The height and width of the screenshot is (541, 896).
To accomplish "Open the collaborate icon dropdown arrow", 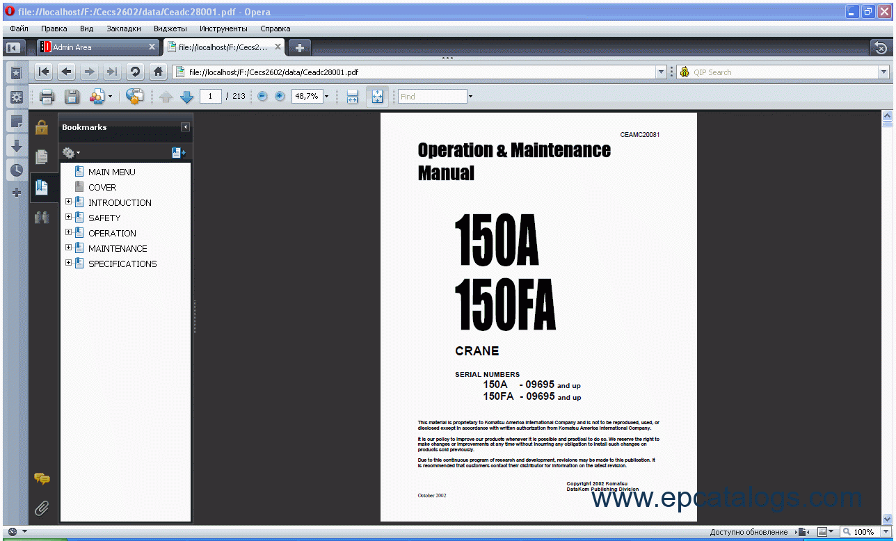I will pyautogui.click(x=110, y=97).
